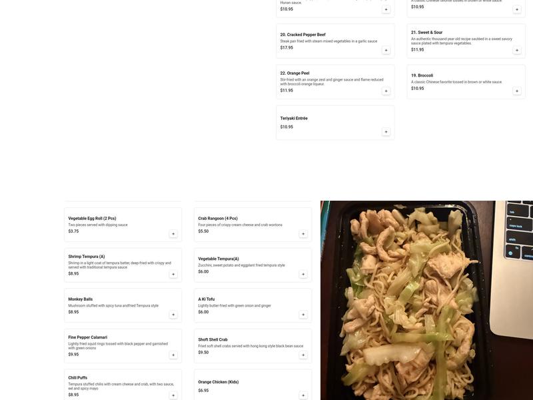
Task: Add Vegetable Tempura(A) to order
Action: 303,275
